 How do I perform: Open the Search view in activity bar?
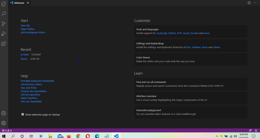tap(4, 14)
